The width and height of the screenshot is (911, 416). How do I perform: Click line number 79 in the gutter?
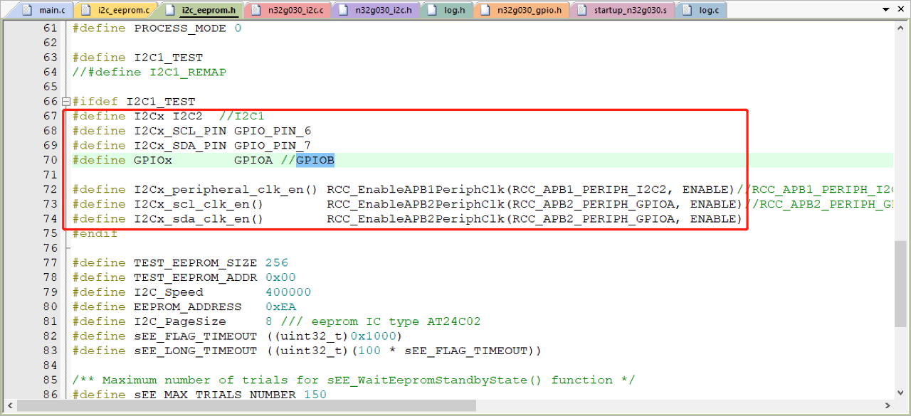[x=50, y=292]
